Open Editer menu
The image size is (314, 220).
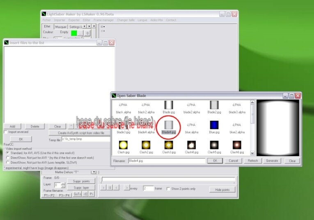click(x=87, y=20)
